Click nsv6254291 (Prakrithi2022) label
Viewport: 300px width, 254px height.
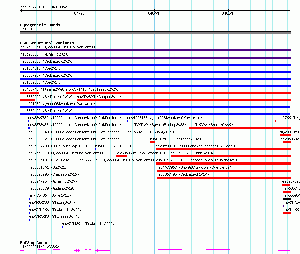88,224
